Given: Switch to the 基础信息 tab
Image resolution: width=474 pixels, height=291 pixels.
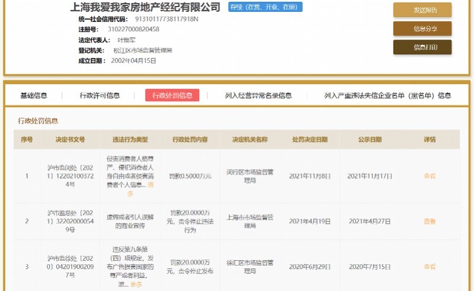Looking at the screenshot, I should pos(34,95).
